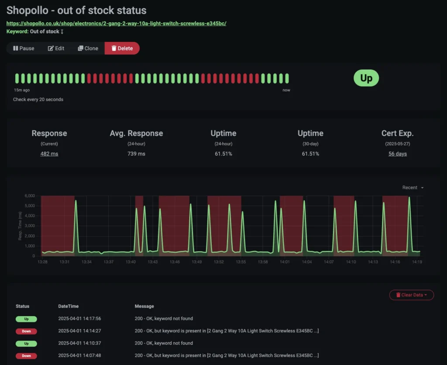This screenshot has width=447, height=365.
Task: Toggle the Down status on the 14:07:48 row
Action: [26, 356]
